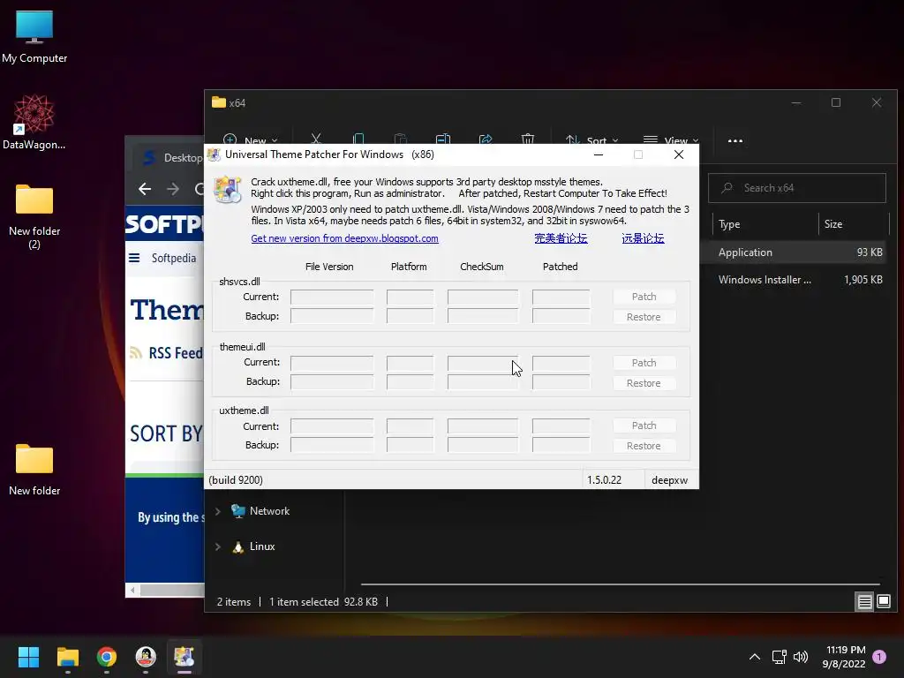
Task: Open volume control tray icon
Action: pos(800,657)
